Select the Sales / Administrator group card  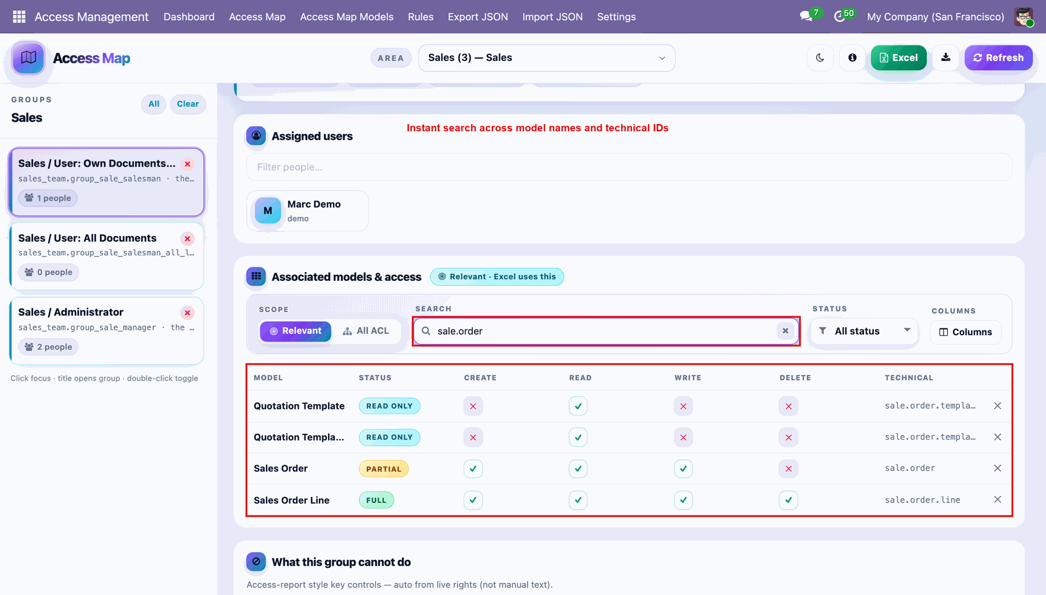tap(107, 330)
